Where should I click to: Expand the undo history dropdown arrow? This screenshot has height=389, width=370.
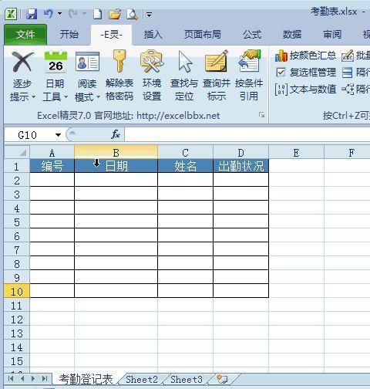click(x=59, y=14)
